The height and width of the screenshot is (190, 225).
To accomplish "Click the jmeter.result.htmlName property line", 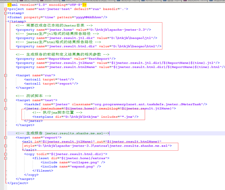I will coord(120,67).
